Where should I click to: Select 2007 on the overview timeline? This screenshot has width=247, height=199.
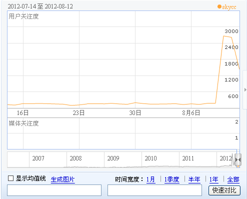(38, 158)
